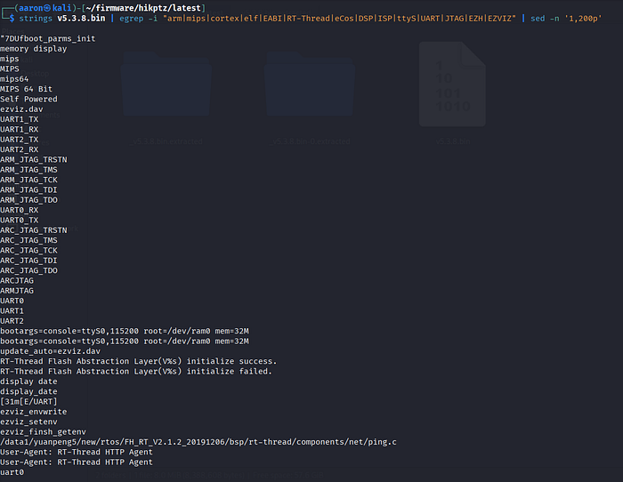Click the ARC_JTAG_TDO line
This screenshot has height=482, width=623.
point(28,270)
